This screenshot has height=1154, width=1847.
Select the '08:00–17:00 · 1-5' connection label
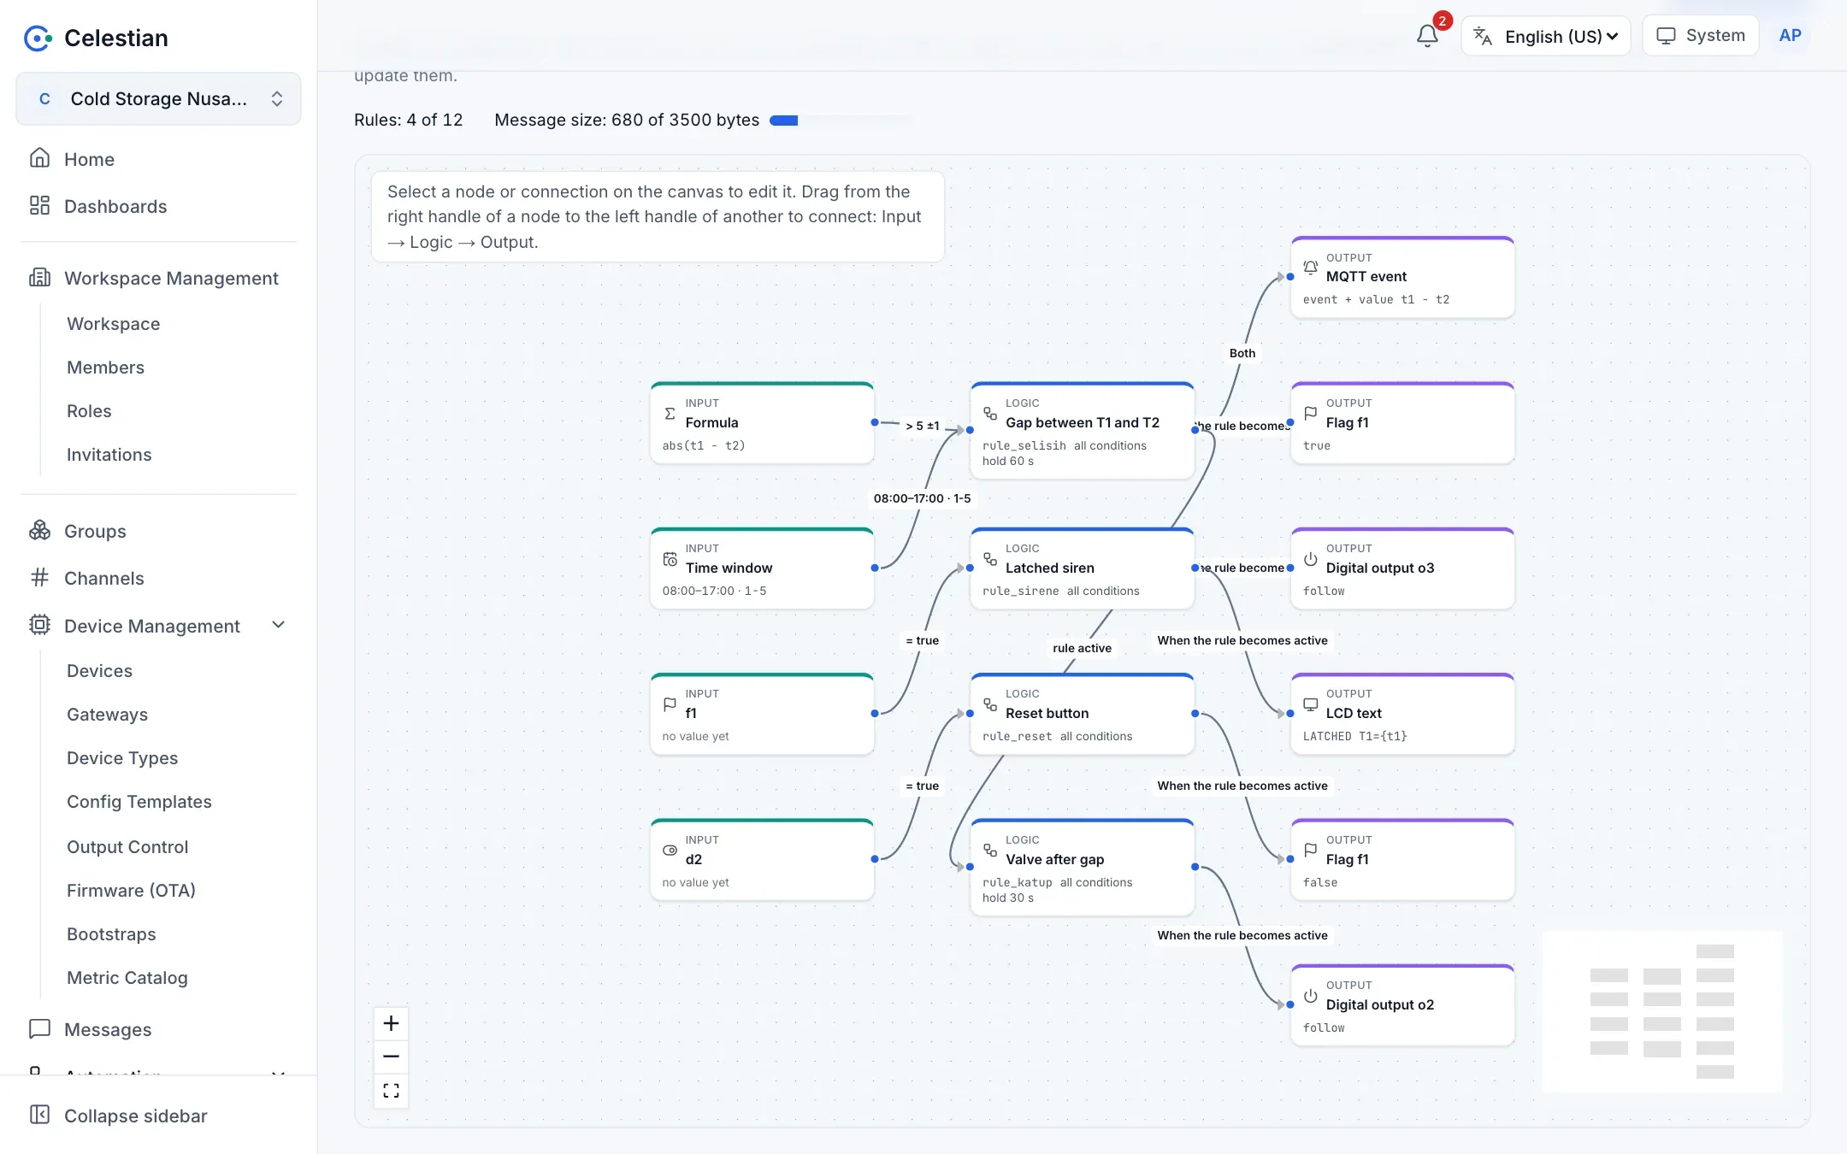click(922, 498)
